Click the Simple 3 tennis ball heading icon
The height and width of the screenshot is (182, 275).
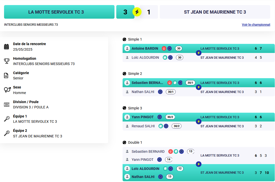click(x=124, y=108)
